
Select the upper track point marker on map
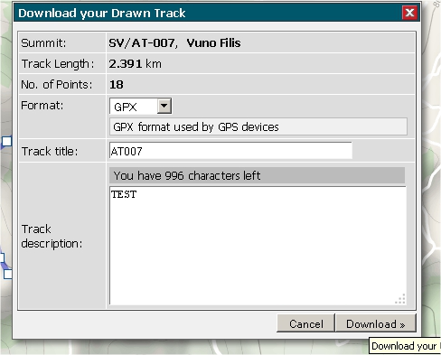coord(6,141)
